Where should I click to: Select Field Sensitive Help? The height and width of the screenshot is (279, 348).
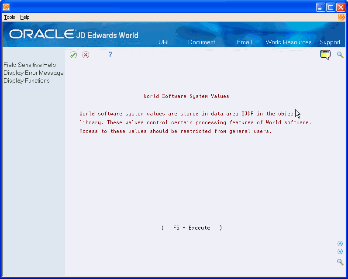(x=30, y=65)
